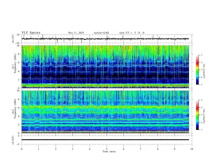
Task: Click time axis tick label "6"
Action: tap(124, 149)
